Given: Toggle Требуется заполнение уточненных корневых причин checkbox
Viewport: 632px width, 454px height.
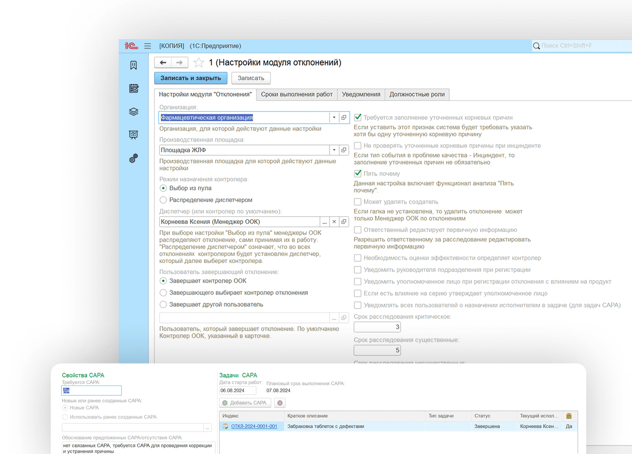Looking at the screenshot, I should tap(358, 117).
